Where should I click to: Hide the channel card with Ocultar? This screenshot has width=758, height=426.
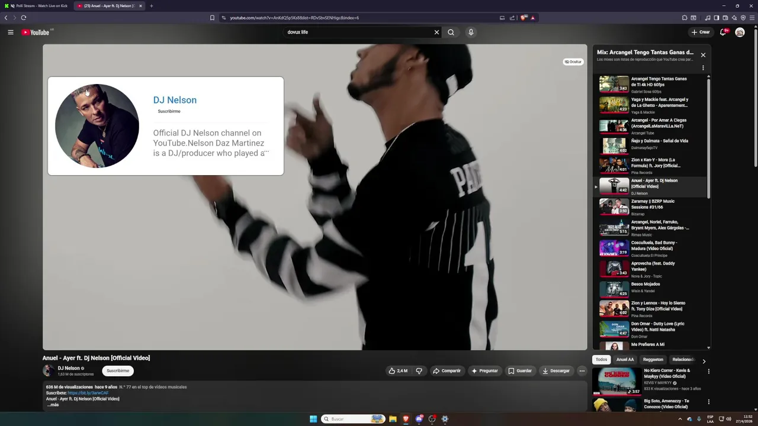pyautogui.click(x=573, y=62)
